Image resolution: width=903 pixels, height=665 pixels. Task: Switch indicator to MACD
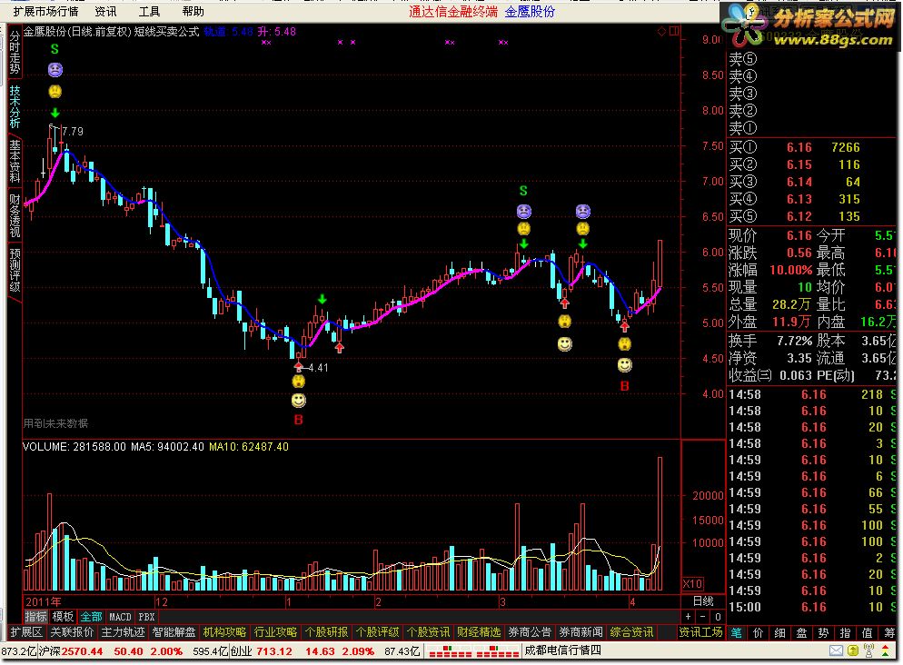120,617
